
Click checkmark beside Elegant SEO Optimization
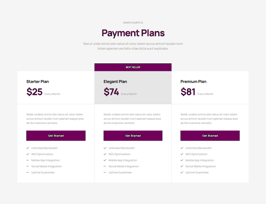[105, 154]
